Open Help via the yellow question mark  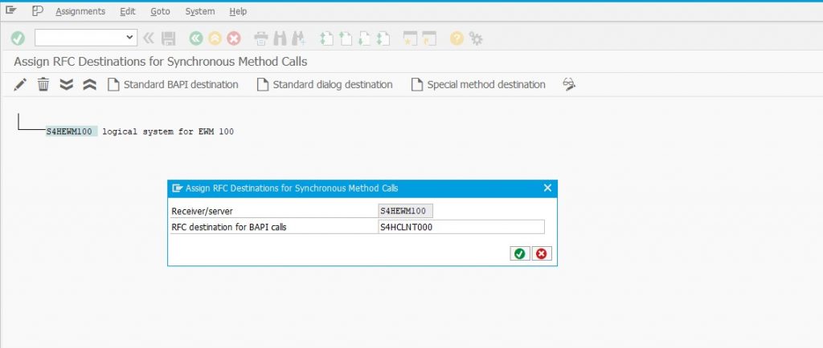[457, 38]
